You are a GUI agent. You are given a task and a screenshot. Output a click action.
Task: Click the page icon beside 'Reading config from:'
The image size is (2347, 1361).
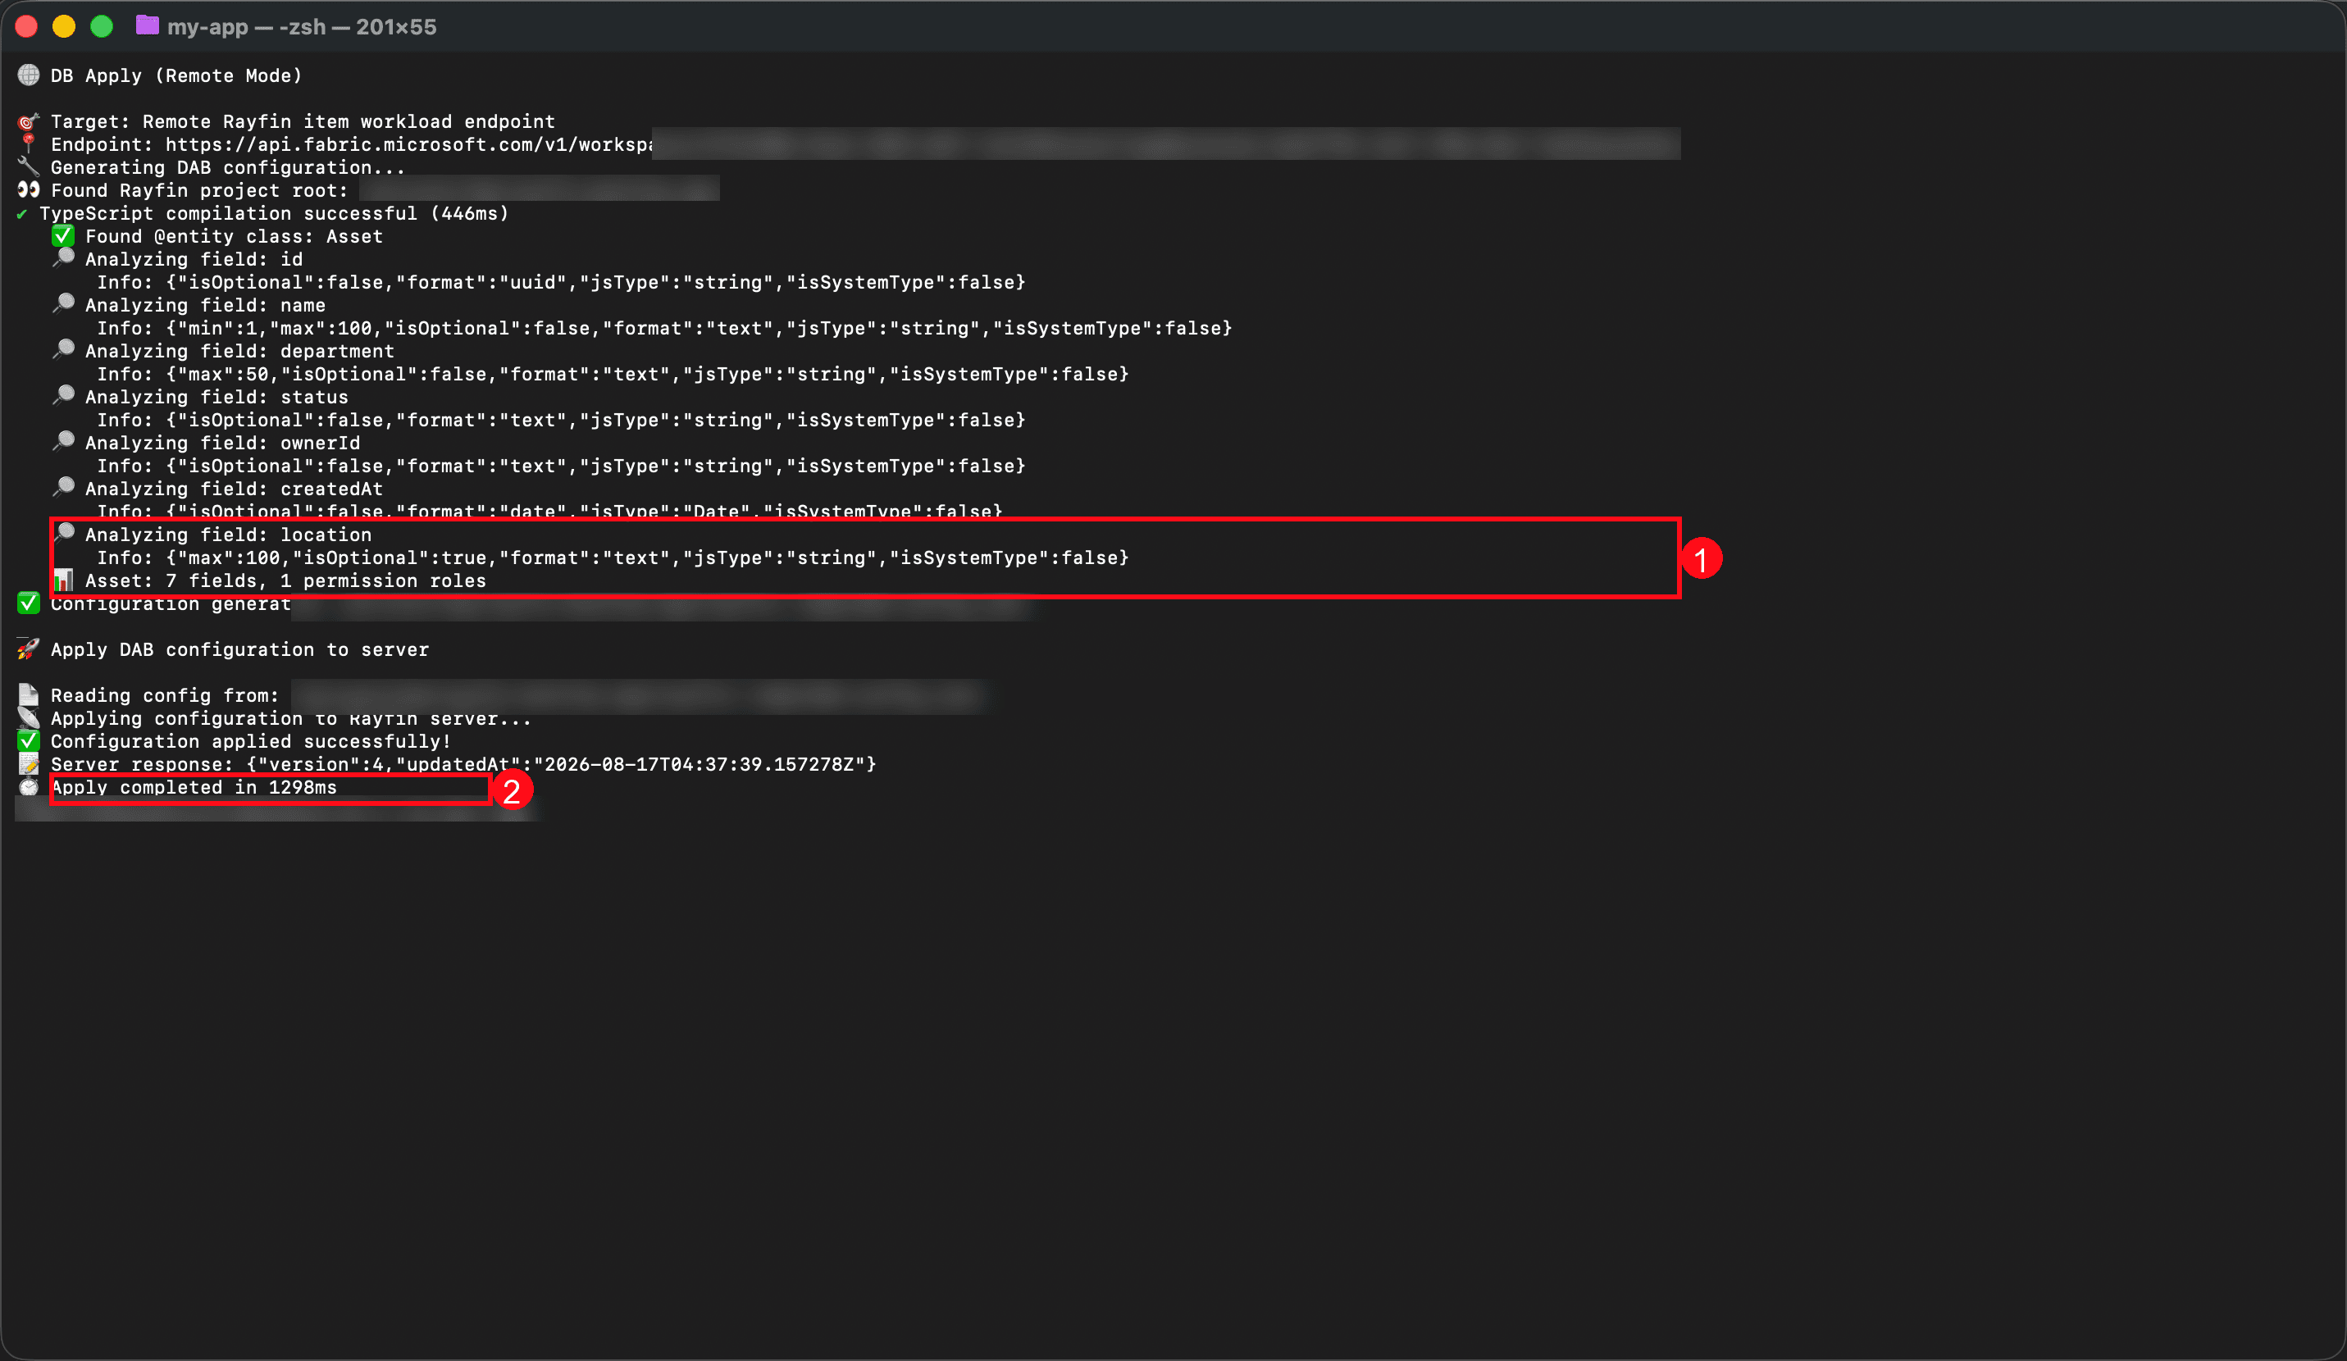point(29,694)
